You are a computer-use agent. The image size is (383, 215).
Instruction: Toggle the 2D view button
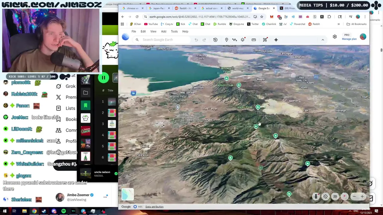coord(335,196)
